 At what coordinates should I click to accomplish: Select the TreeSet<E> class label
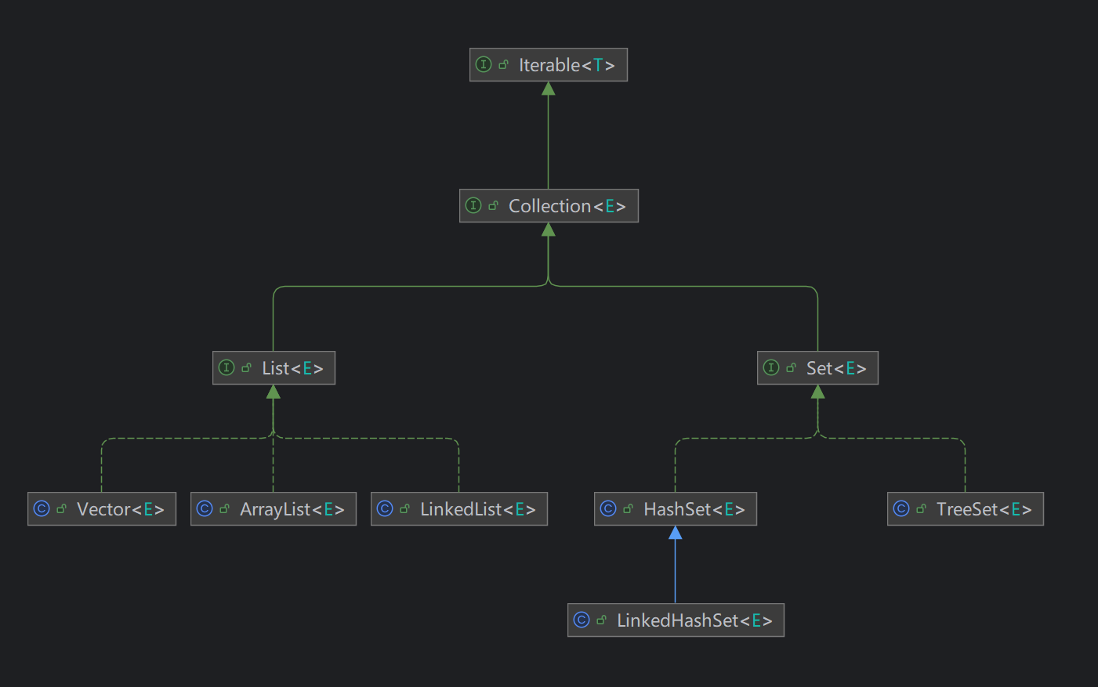pyautogui.click(x=984, y=509)
